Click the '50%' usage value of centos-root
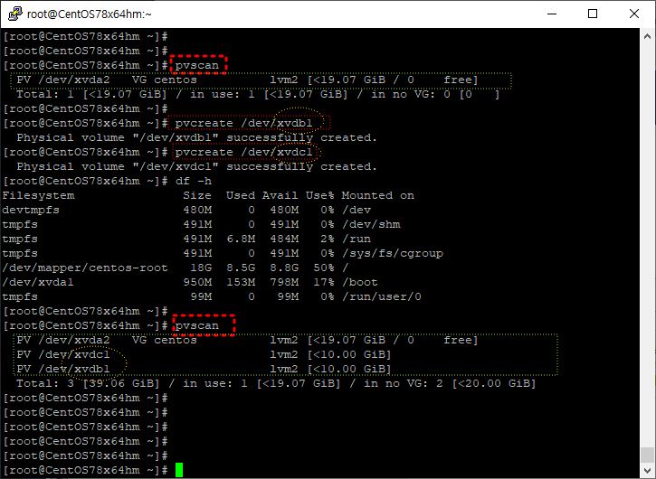This screenshot has height=479, width=656. [x=324, y=268]
